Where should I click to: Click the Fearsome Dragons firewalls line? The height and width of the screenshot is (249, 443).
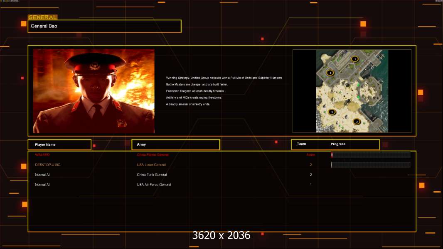(x=195, y=91)
